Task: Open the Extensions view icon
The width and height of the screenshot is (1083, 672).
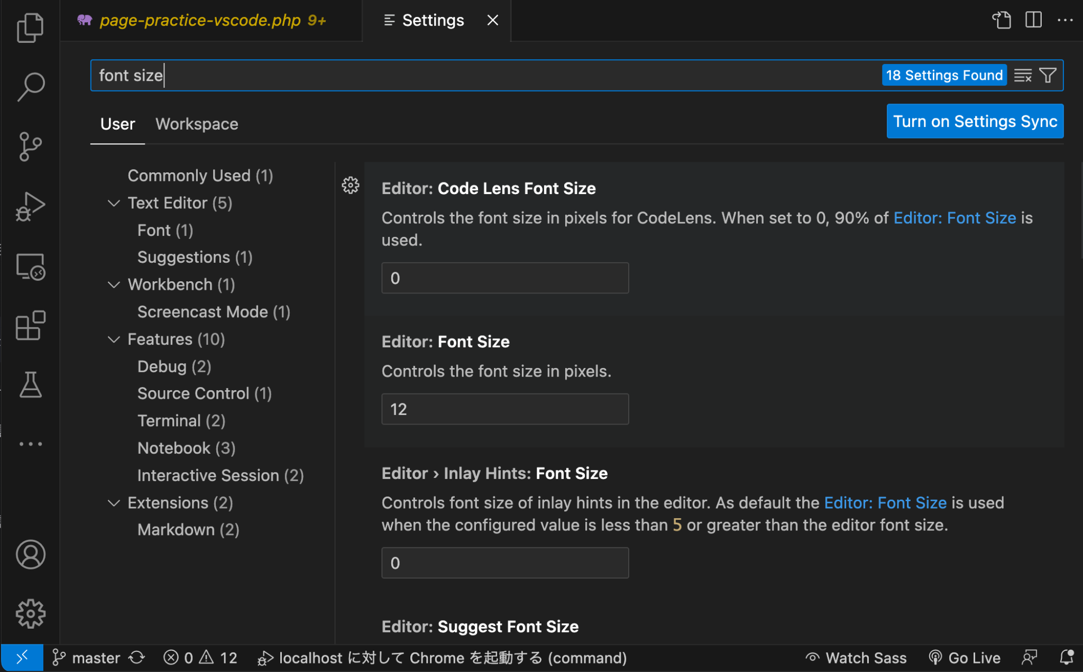Action: pyautogui.click(x=30, y=325)
